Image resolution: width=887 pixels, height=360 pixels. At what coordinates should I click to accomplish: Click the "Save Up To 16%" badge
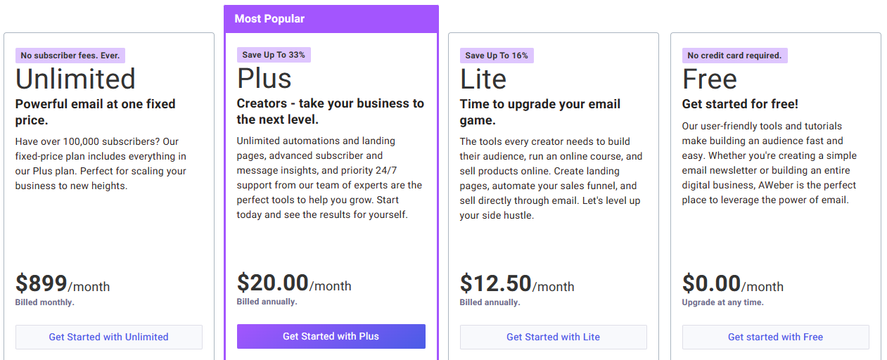497,56
